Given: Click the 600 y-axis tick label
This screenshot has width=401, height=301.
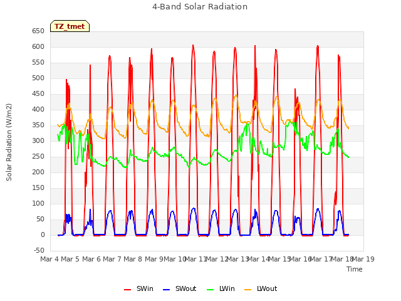Looking at the screenshot, I should click(38, 47).
